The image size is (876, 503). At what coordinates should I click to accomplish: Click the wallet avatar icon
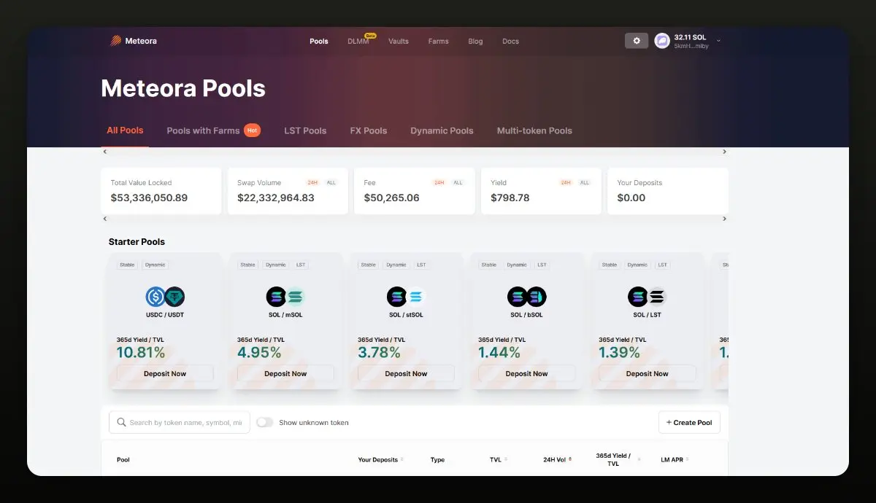click(662, 41)
